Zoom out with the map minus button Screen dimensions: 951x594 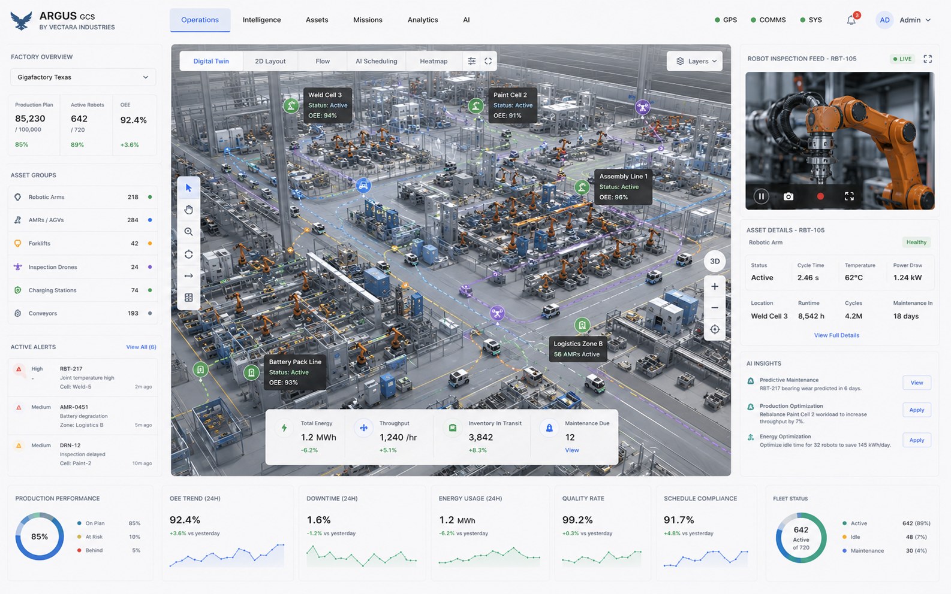(x=715, y=308)
